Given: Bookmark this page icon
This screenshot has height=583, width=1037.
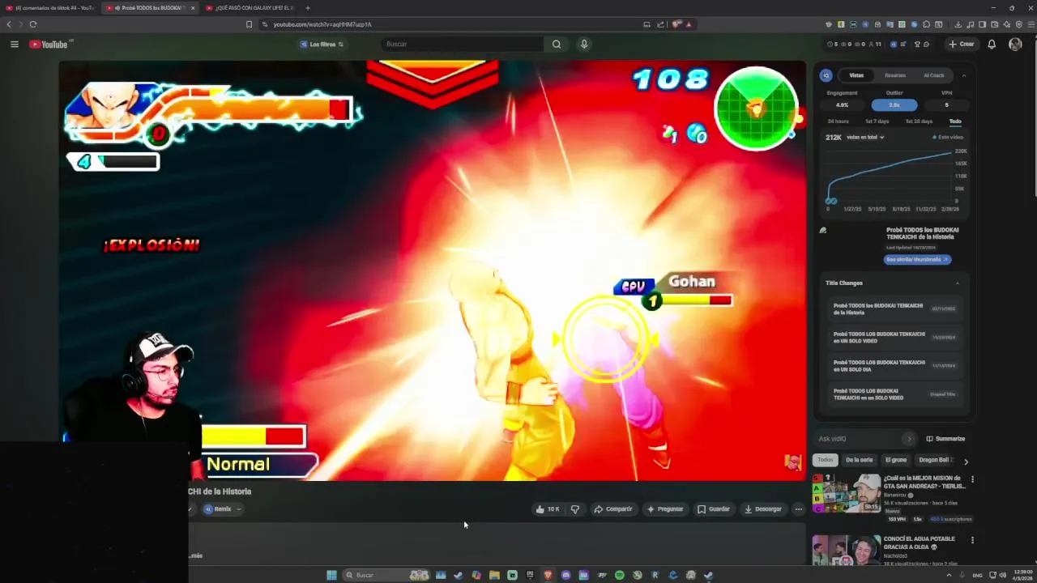Looking at the screenshot, I should [x=249, y=24].
